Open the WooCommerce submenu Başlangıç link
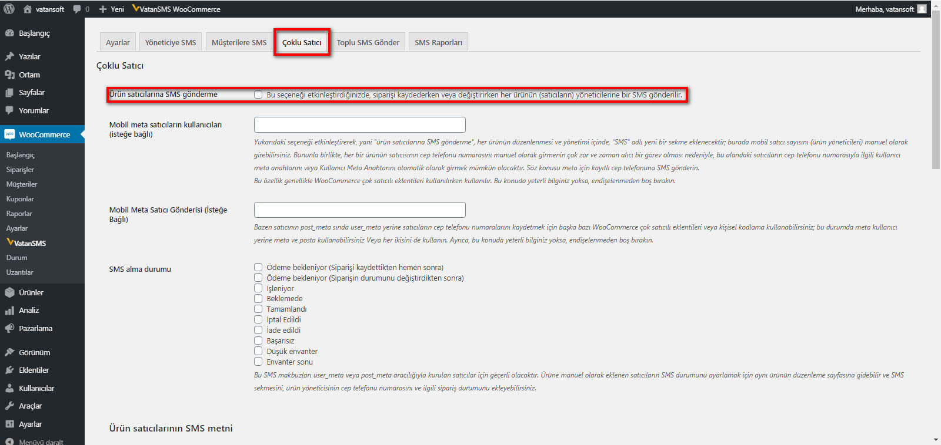The width and height of the screenshot is (941, 445). click(x=21, y=155)
